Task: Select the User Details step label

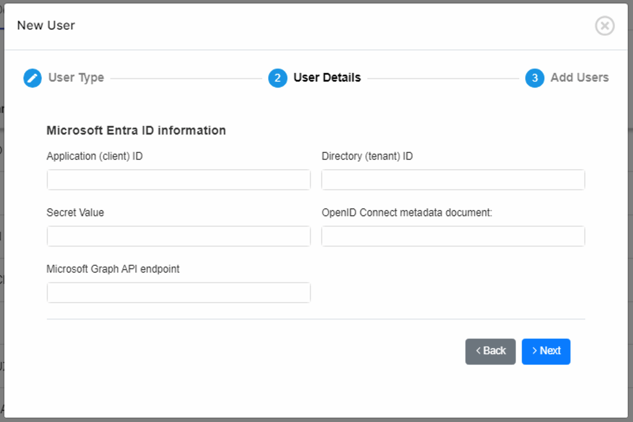Action: coord(327,78)
